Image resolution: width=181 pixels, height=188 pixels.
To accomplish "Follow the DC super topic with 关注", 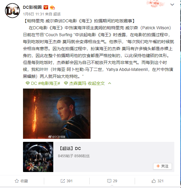I will pyautogui.click(x=163, y=166).
